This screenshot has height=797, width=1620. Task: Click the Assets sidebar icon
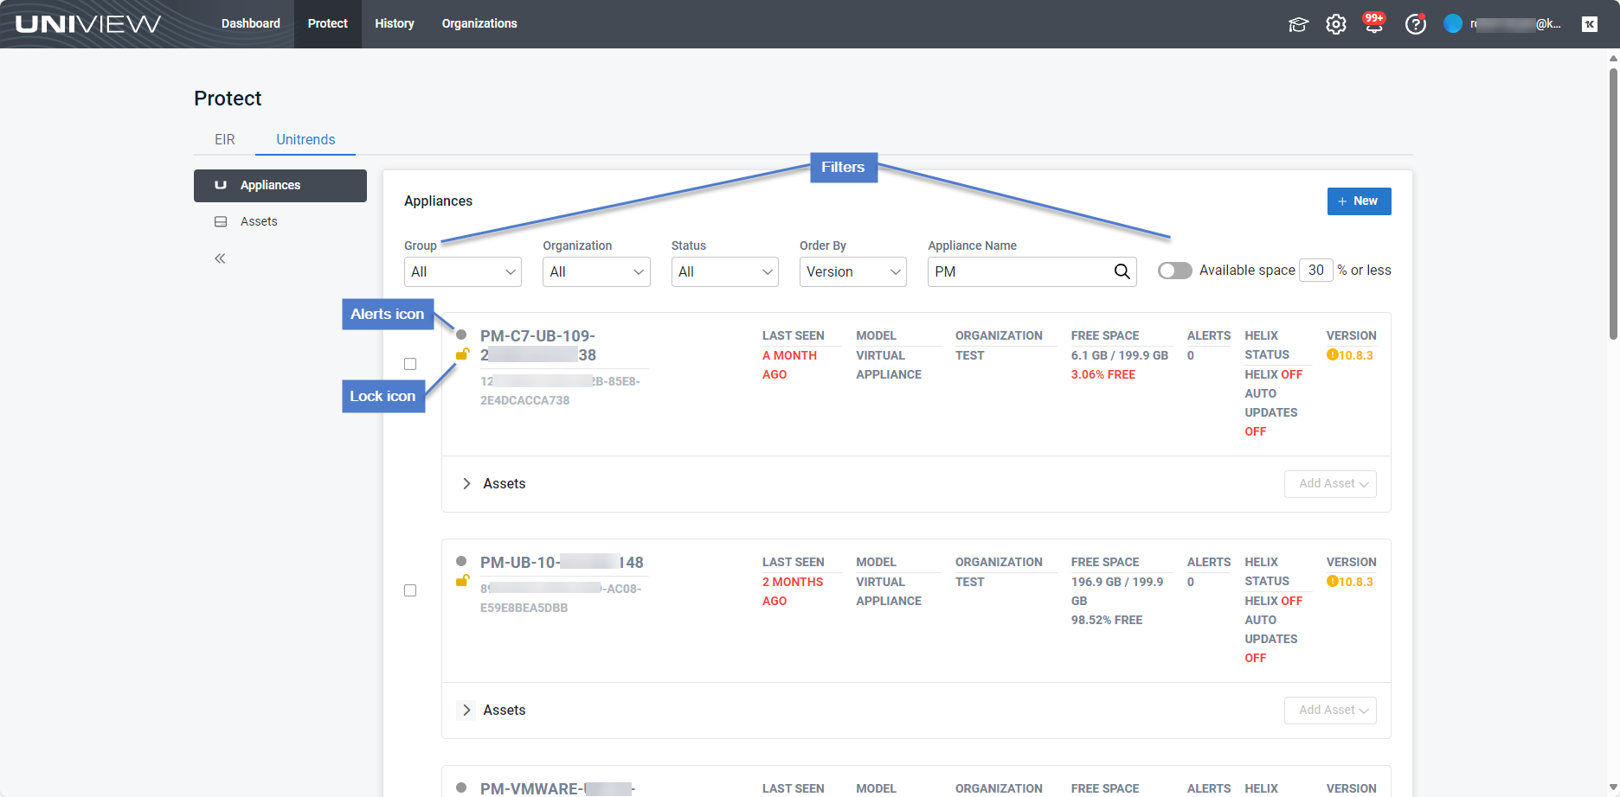click(221, 222)
